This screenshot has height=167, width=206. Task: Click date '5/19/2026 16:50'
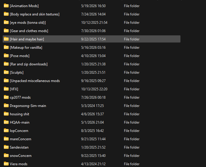93,6
